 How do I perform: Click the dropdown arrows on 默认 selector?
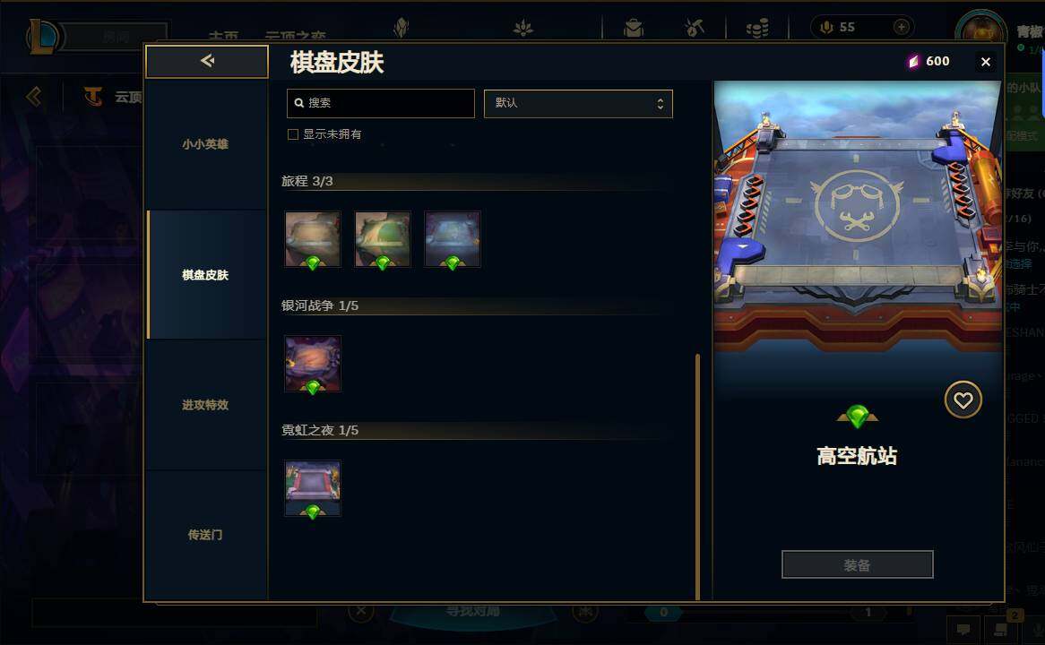[660, 103]
